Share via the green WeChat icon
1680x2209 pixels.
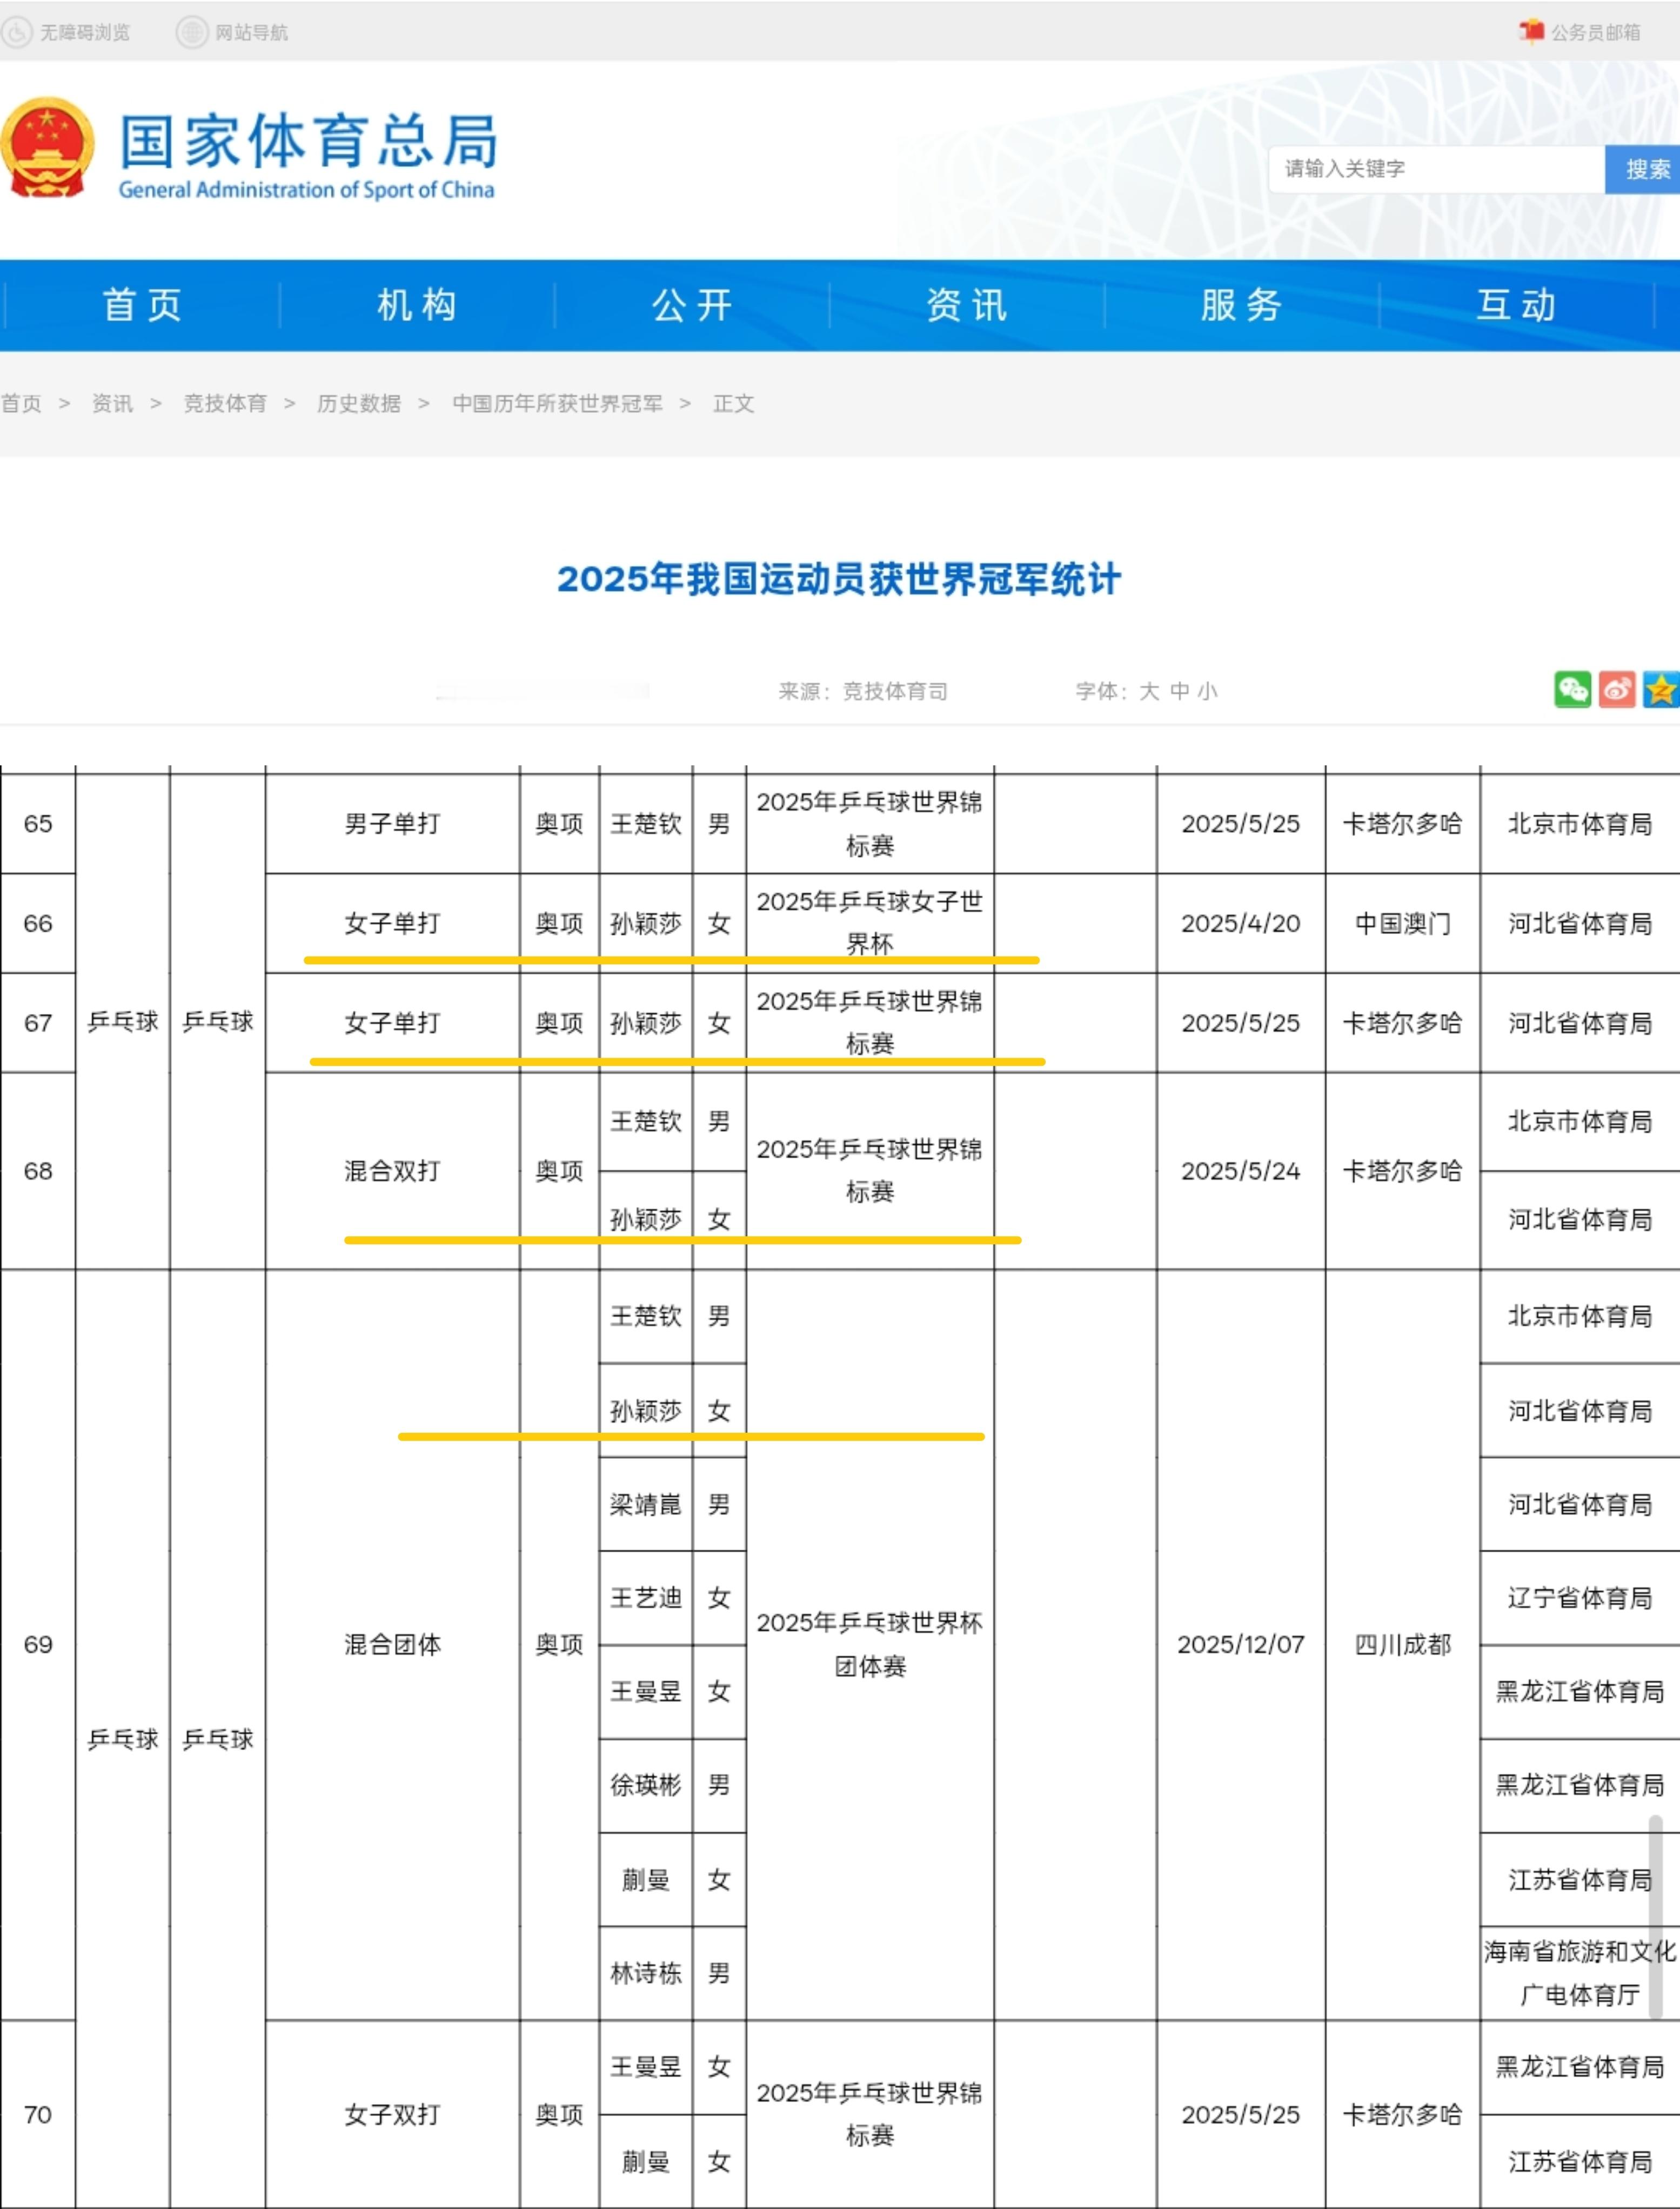(1572, 690)
